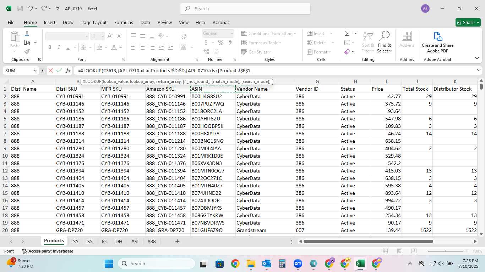Click the Comma Style icon

coord(230,42)
